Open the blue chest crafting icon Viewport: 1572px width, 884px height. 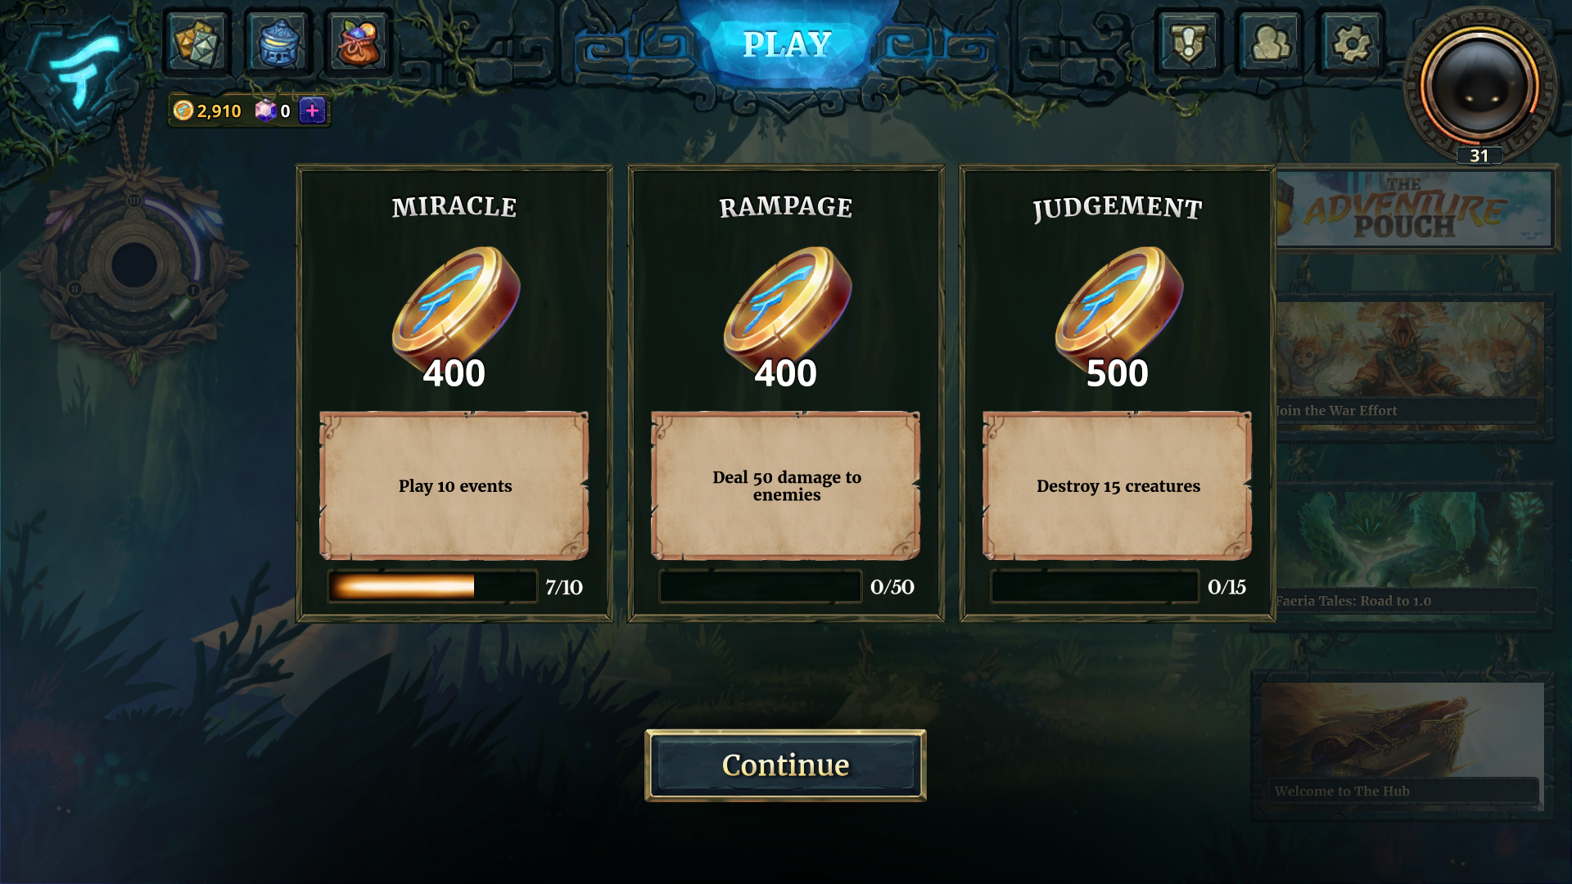pos(278,43)
